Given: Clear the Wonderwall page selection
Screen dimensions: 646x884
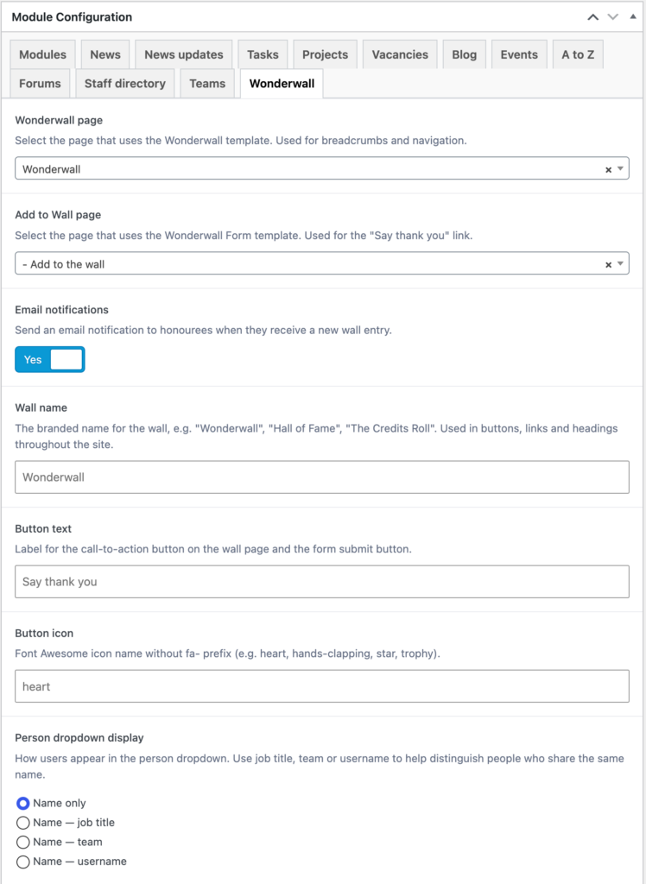Looking at the screenshot, I should click(608, 170).
